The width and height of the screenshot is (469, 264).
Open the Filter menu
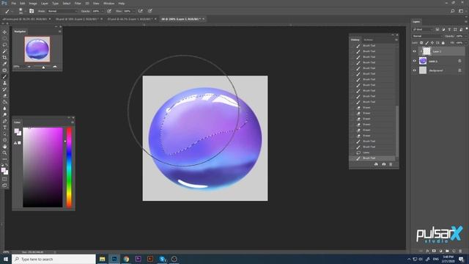78,3
